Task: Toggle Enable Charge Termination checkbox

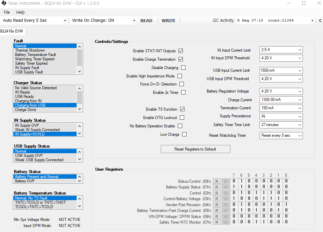Action: click(180, 59)
